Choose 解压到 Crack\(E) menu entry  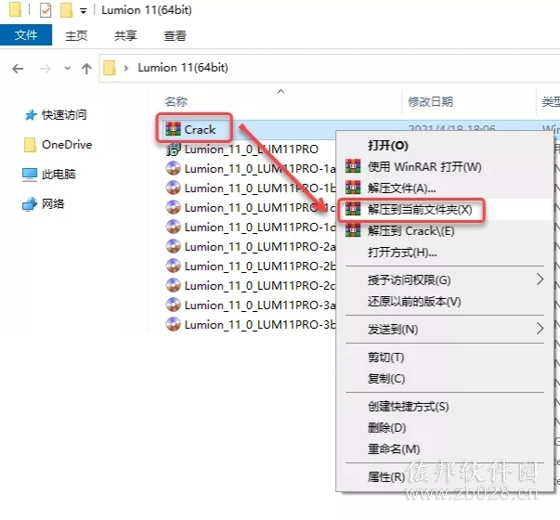tap(410, 231)
